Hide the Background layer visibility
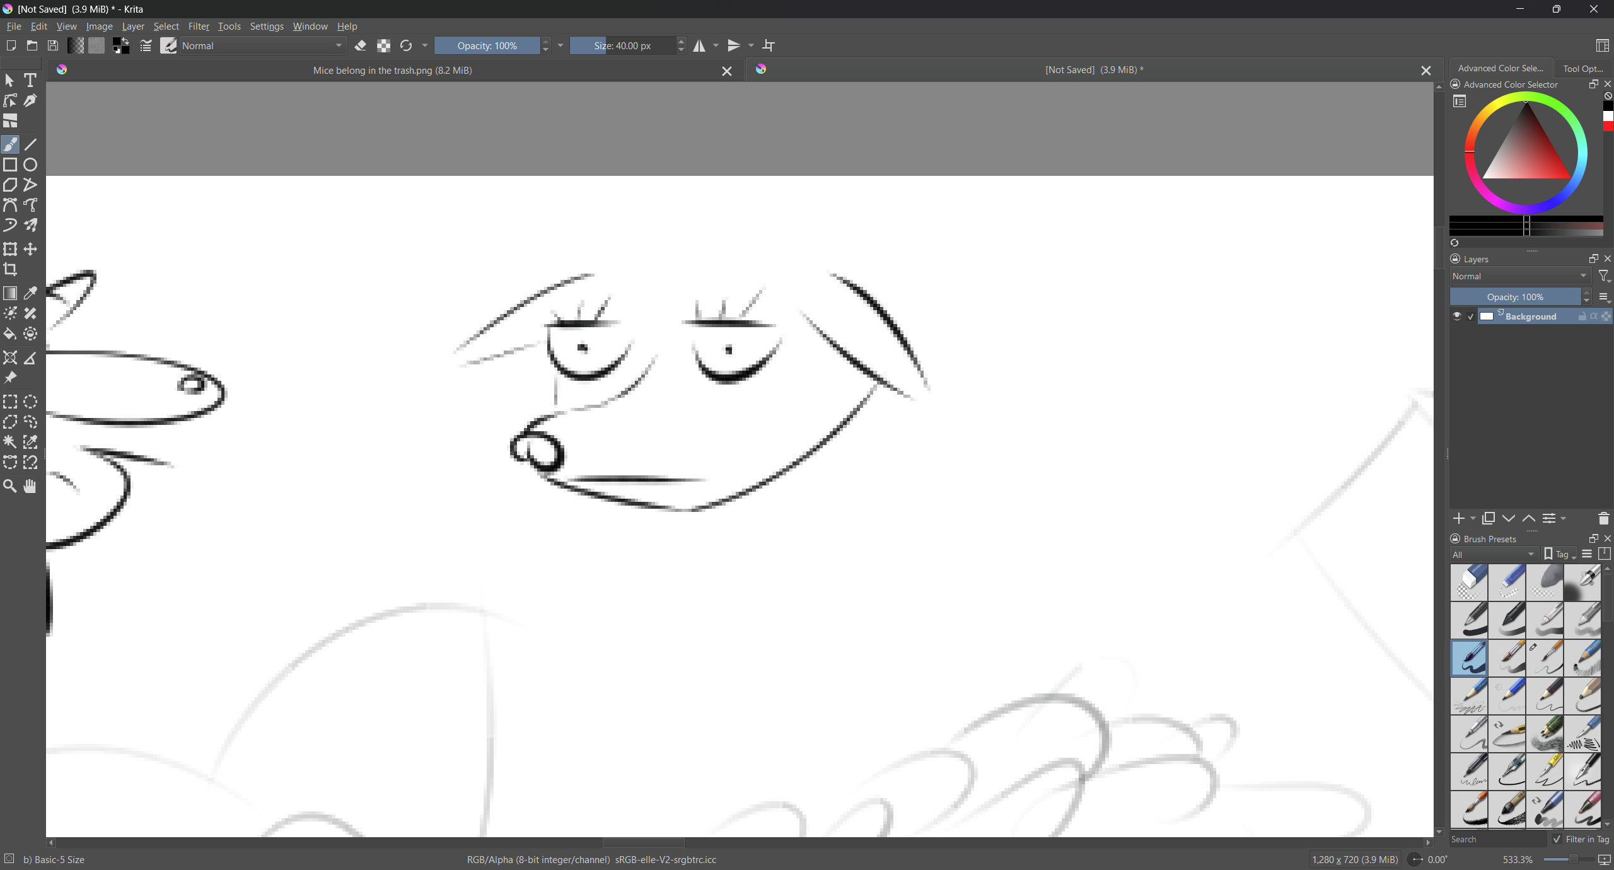Image resolution: width=1614 pixels, height=870 pixels. (x=1456, y=316)
